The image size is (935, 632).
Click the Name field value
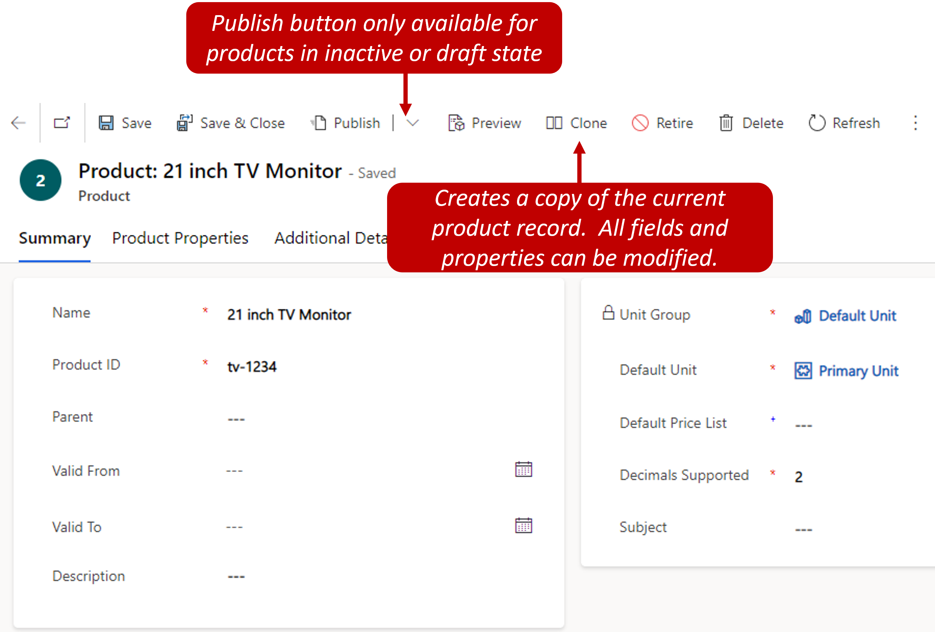tap(289, 314)
